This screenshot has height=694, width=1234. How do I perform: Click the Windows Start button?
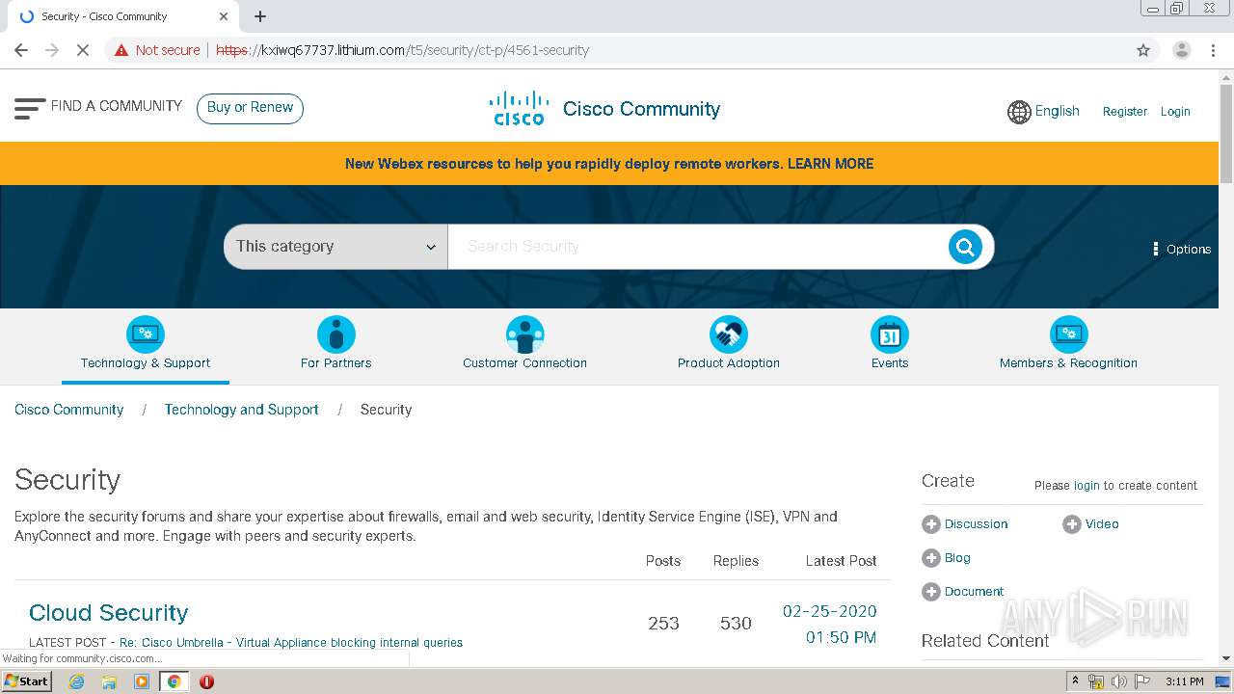[x=26, y=681]
